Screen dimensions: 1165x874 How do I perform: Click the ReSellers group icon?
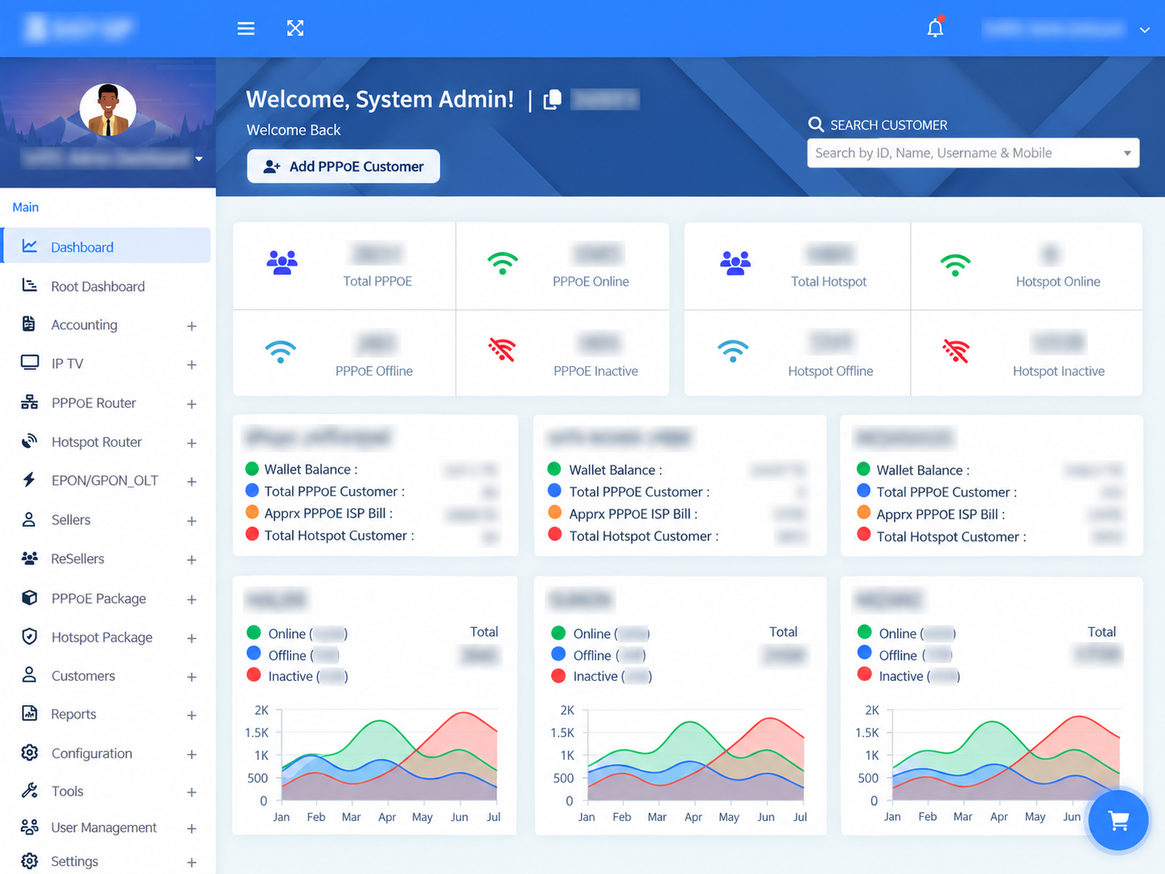30,558
